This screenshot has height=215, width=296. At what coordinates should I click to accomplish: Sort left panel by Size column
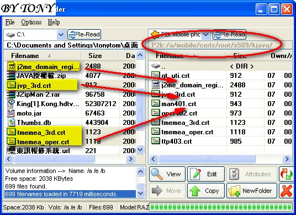coord(99,56)
